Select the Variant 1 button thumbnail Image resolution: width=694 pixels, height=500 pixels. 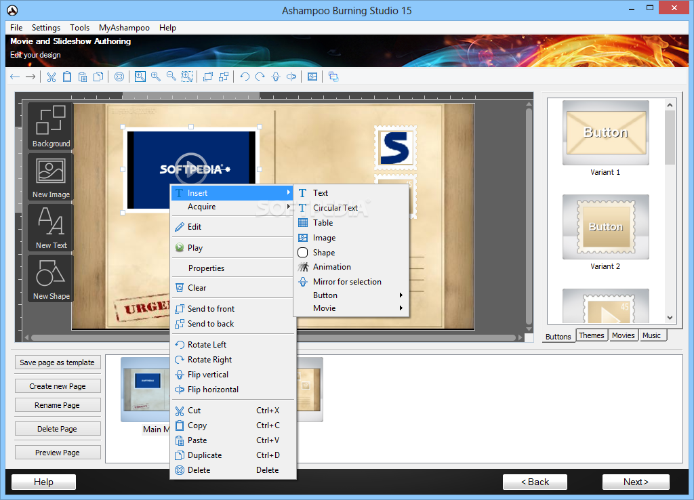(x=605, y=133)
